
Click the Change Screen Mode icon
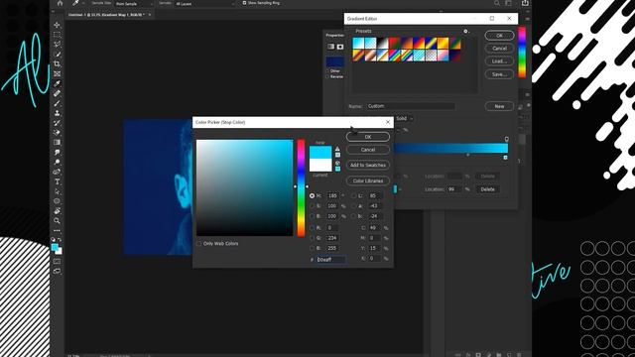(58, 271)
